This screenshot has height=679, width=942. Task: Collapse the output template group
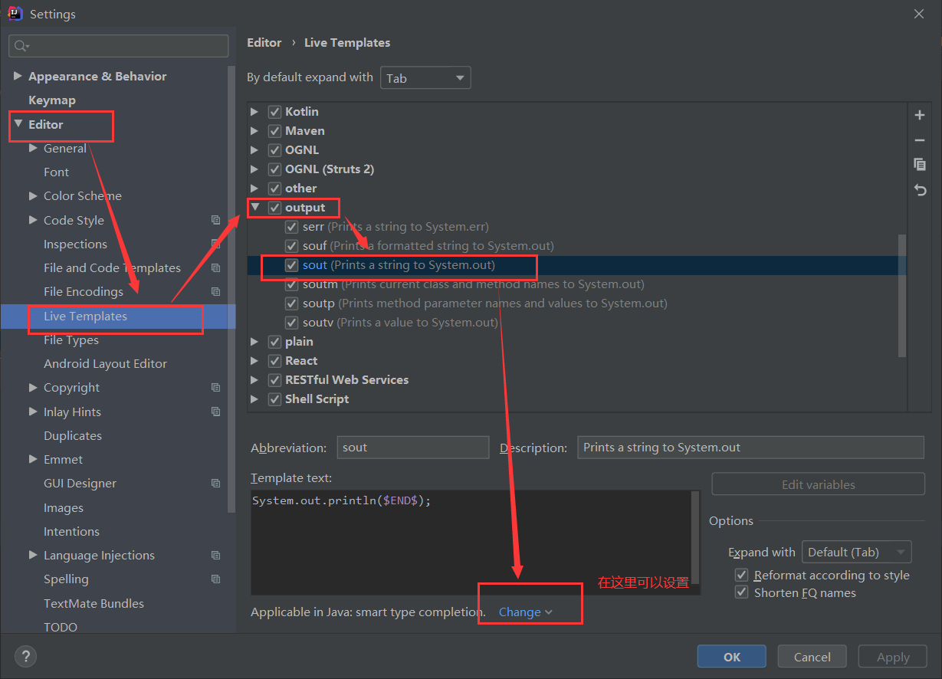(x=255, y=207)
